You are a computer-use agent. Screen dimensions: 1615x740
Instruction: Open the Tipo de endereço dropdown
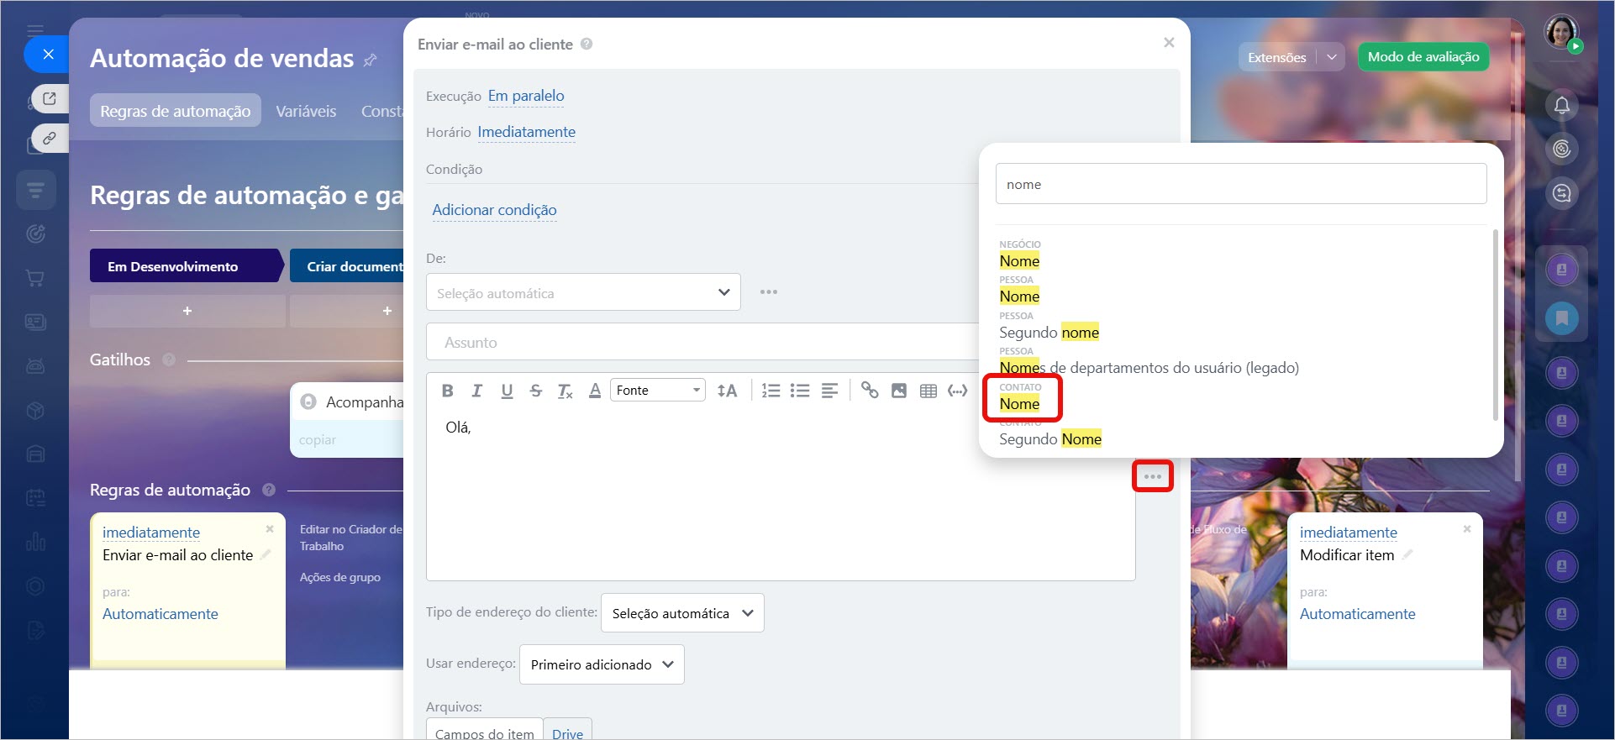click(x=682, y=613)
